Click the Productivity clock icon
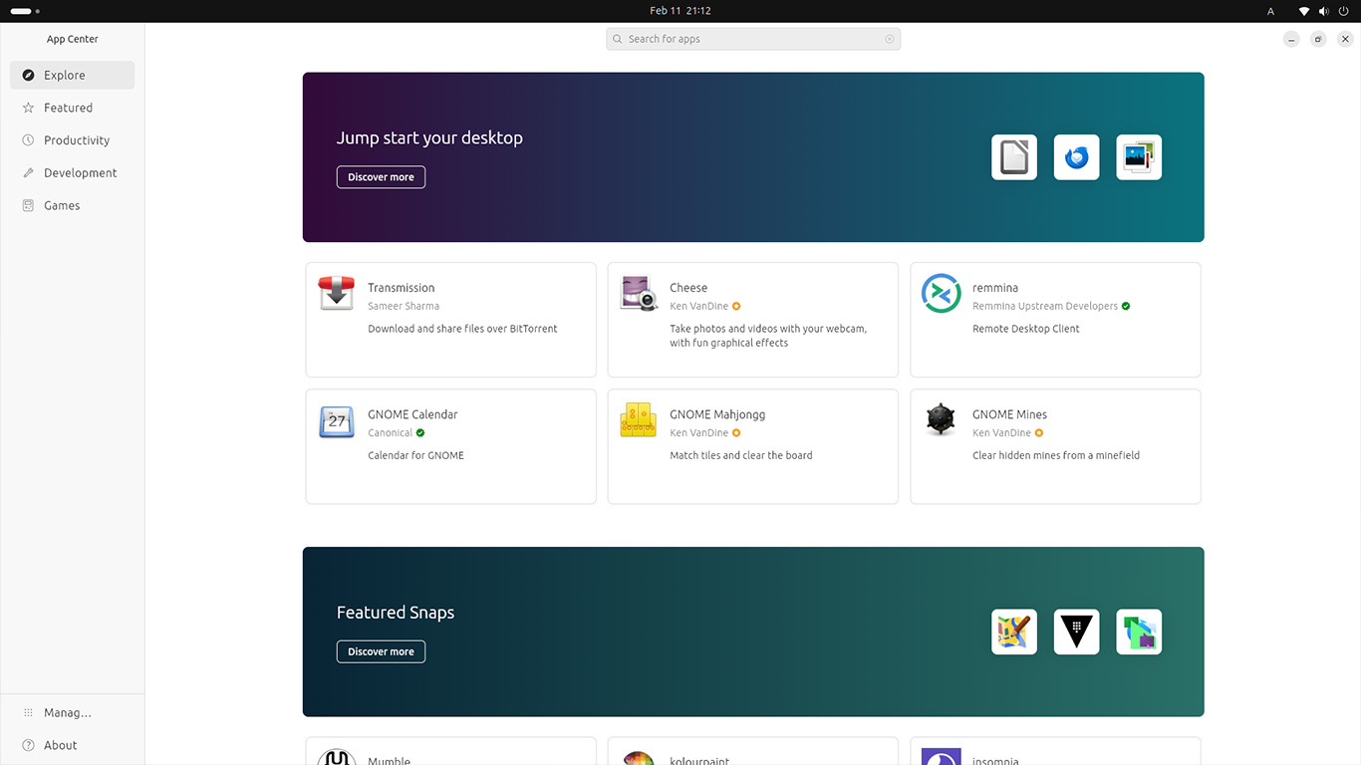The height and width of the screenshot is (765, 1361). pos(28,140)
